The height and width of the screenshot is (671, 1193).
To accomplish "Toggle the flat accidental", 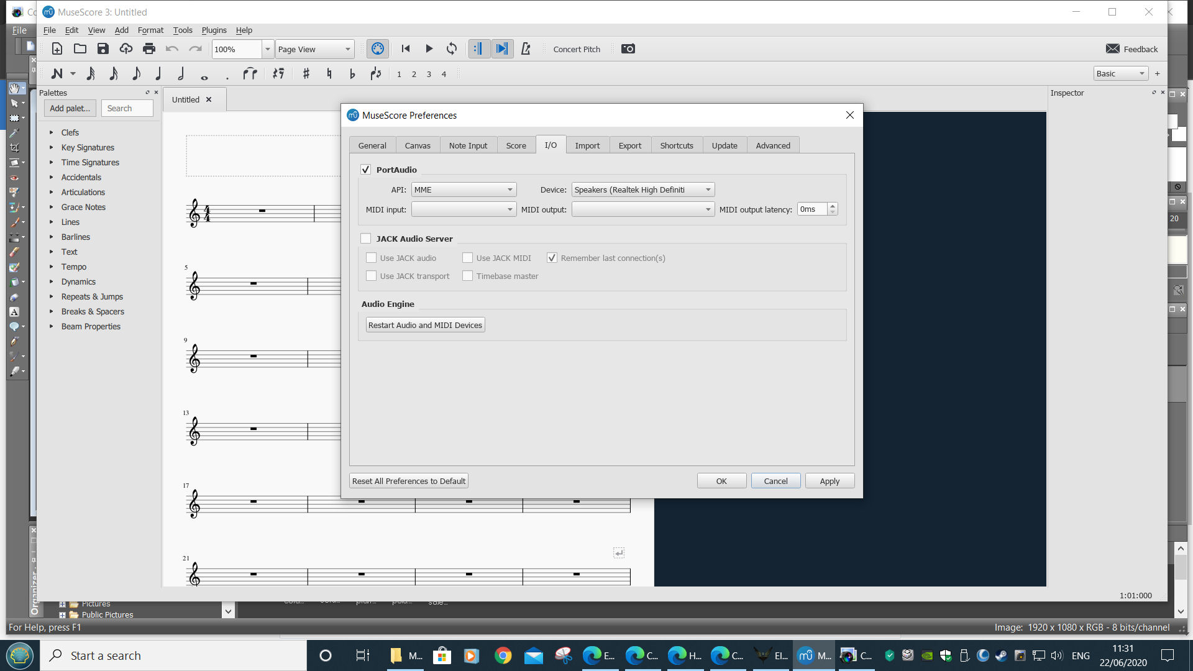I will [x=352, y=74].
